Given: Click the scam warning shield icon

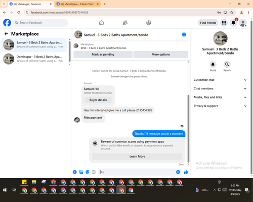Looking at the screenshot, I should pyautogui.click(x=95, y=143).
